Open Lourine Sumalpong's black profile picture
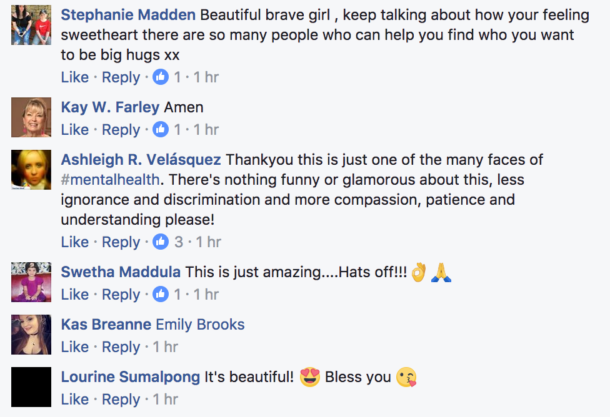The width and height of the screenshot is (610, 417). pyautogui.click(x=31, y=387)
